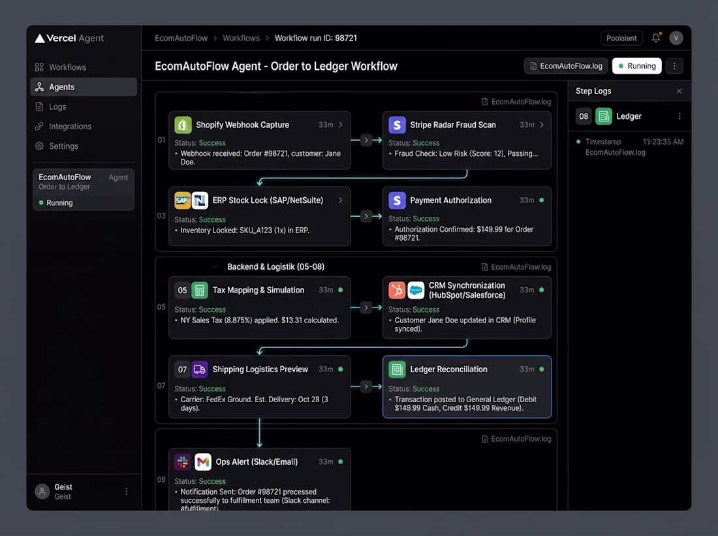Click arrow connector between Tax Mapping and CRM

pyautogui.click(x=366, y=307)
